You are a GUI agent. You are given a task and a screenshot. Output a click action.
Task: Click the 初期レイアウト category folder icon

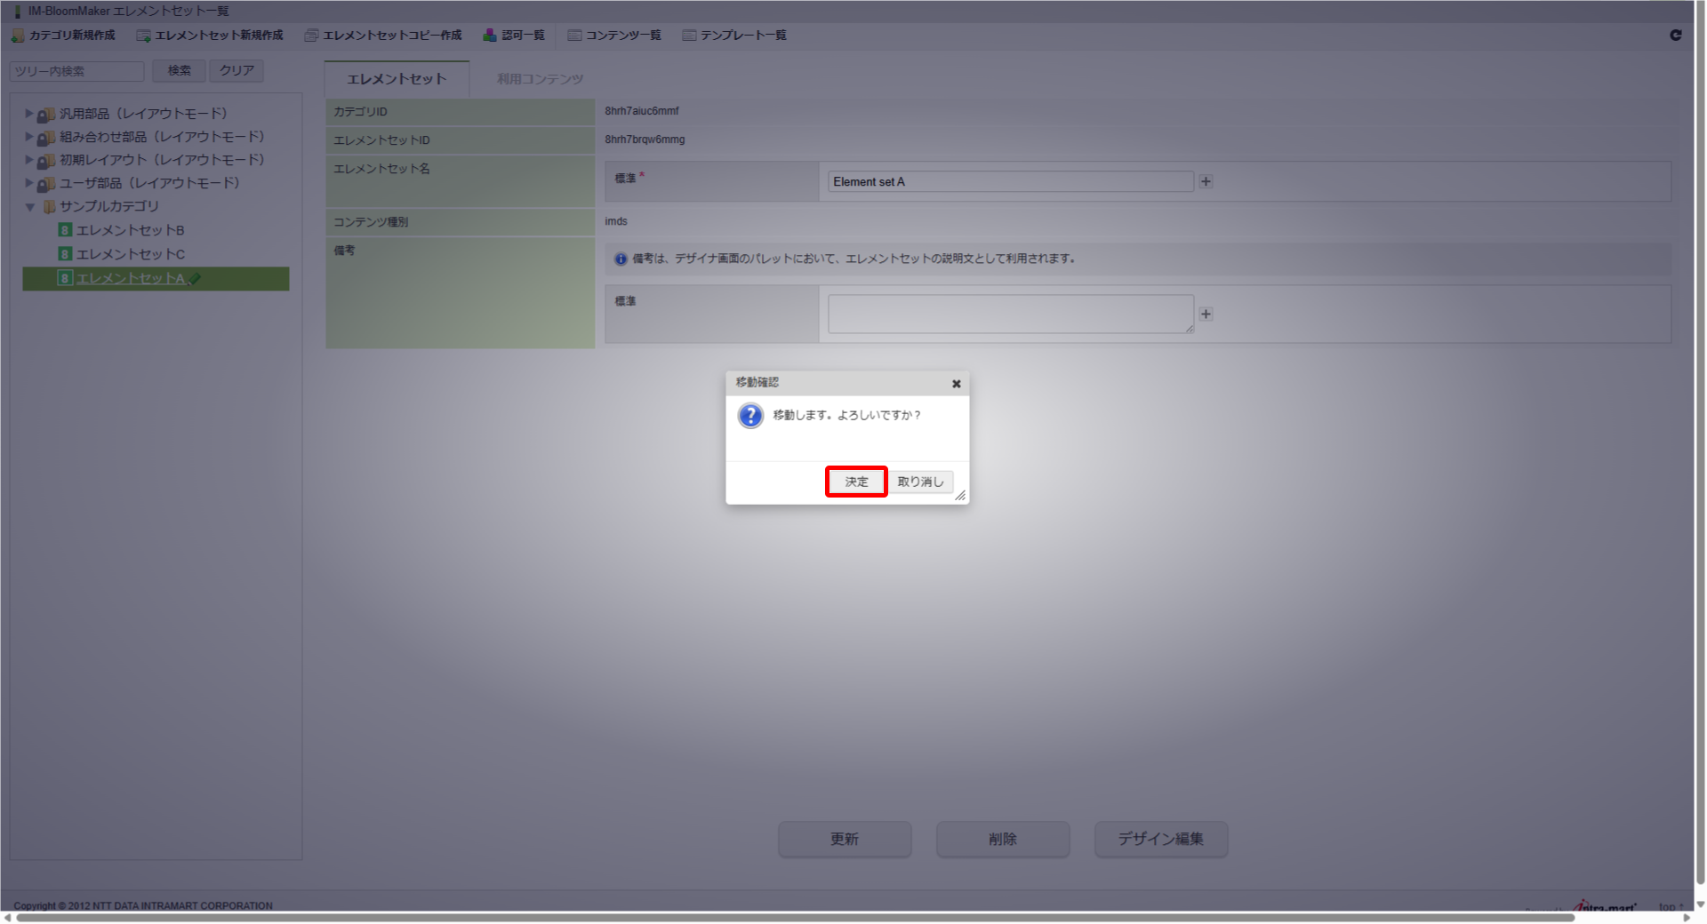tap(46, 161)
